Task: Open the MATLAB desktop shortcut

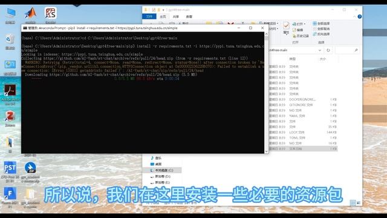Action: point(31,15)
